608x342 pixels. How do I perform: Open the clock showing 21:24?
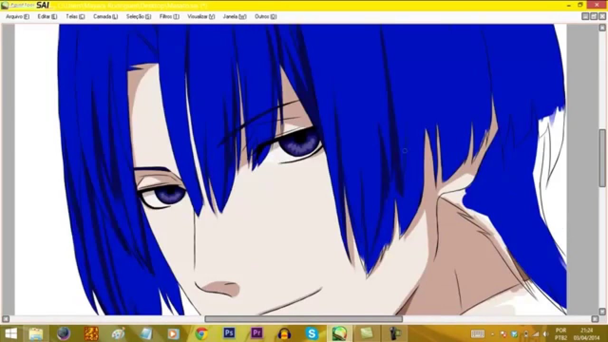(x=587, y=333)
